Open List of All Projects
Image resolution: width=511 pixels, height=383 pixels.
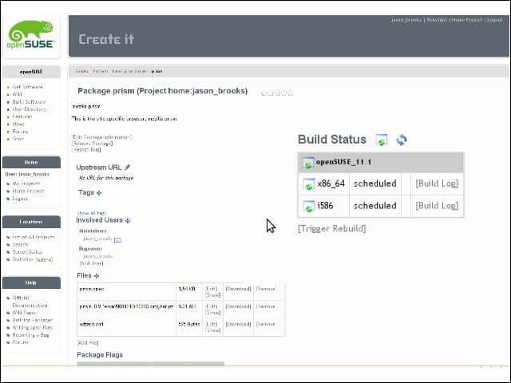pos(34,237)
